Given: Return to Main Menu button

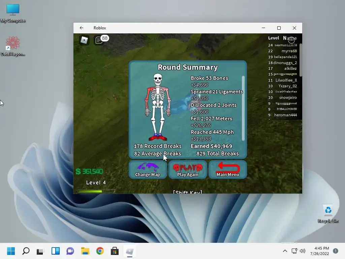Looking at the screenshot, I should [x=228, y=169].
